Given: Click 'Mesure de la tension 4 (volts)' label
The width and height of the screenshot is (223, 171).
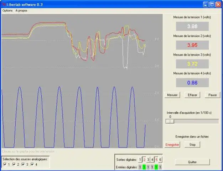Looking at the screenshot, I should 192,73.
